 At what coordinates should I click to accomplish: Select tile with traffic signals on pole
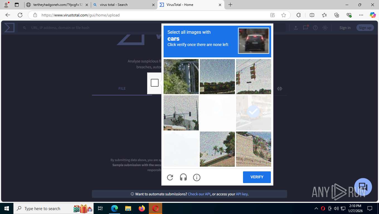(x=181, y=113)
